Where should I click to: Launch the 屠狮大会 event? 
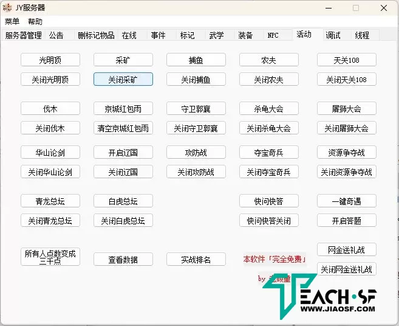pyautogui.click(x=347, y=109)
